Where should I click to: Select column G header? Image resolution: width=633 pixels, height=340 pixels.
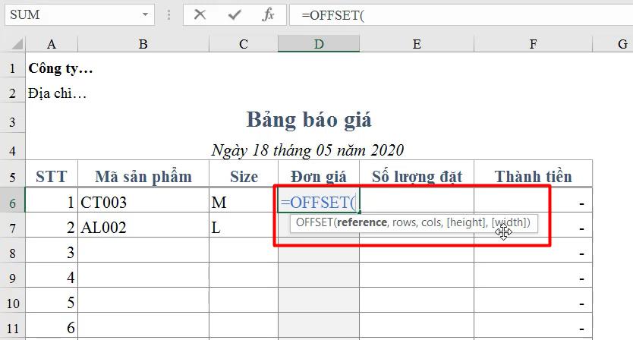pos(613,44)
